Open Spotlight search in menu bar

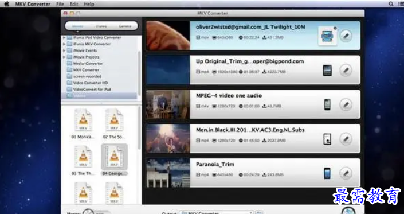391,4
